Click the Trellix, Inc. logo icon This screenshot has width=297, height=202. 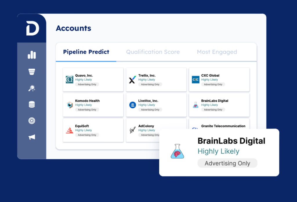click(133, 80)
